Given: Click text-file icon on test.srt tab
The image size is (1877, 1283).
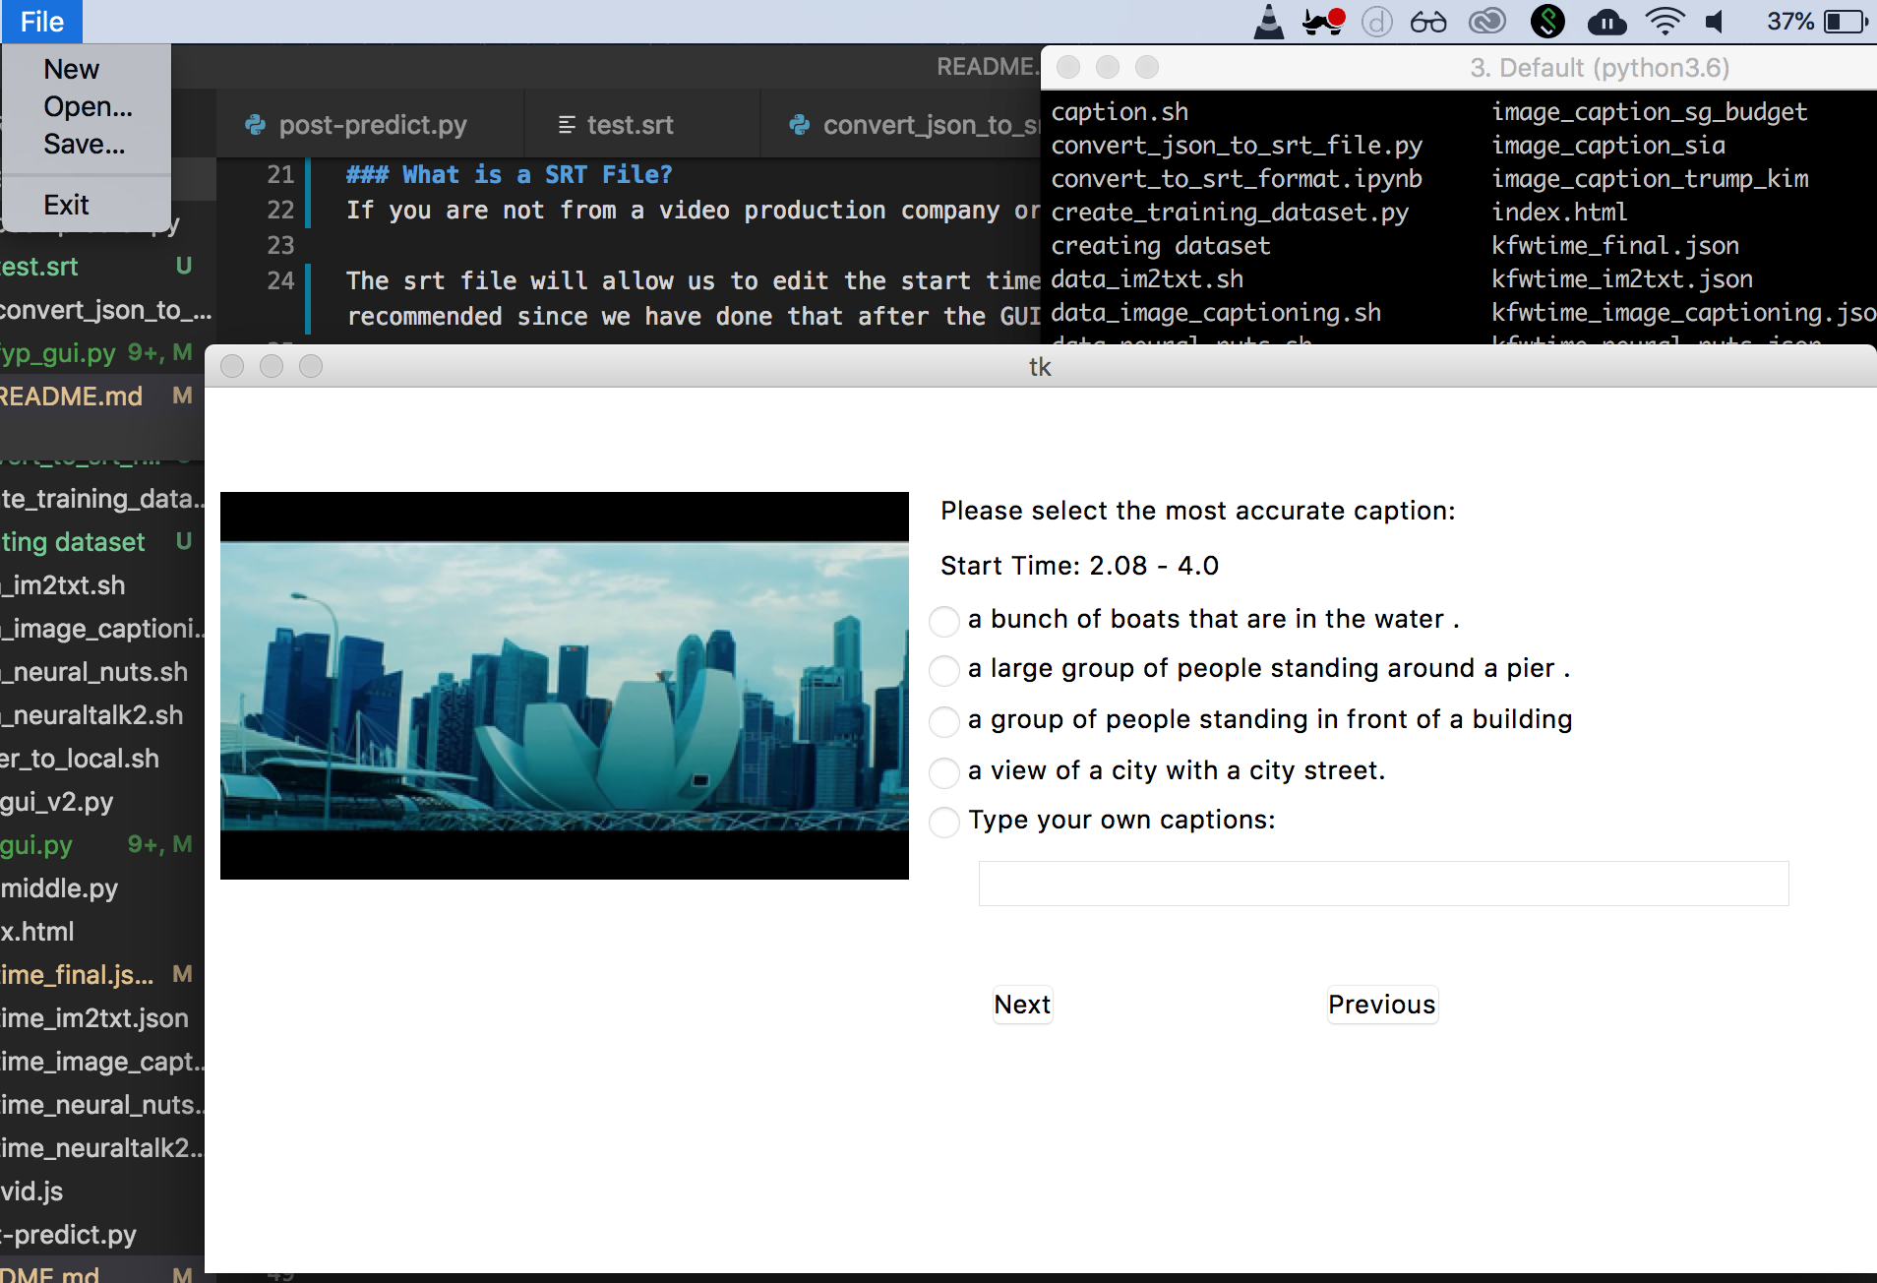Looking at the screenshot, I should (567, 125).
